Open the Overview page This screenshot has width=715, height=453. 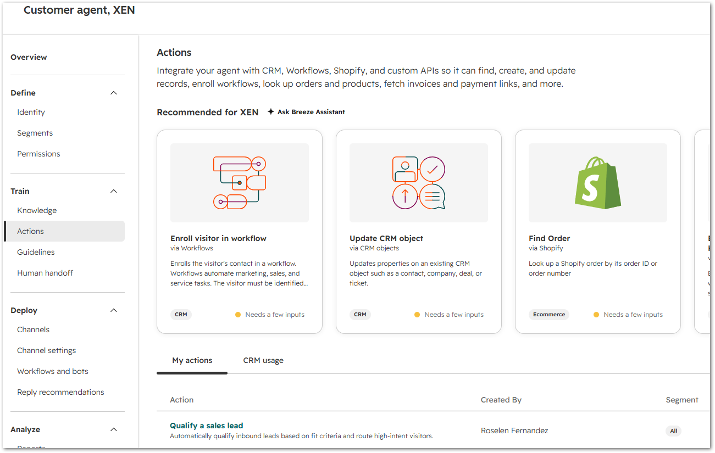(29, 57)
